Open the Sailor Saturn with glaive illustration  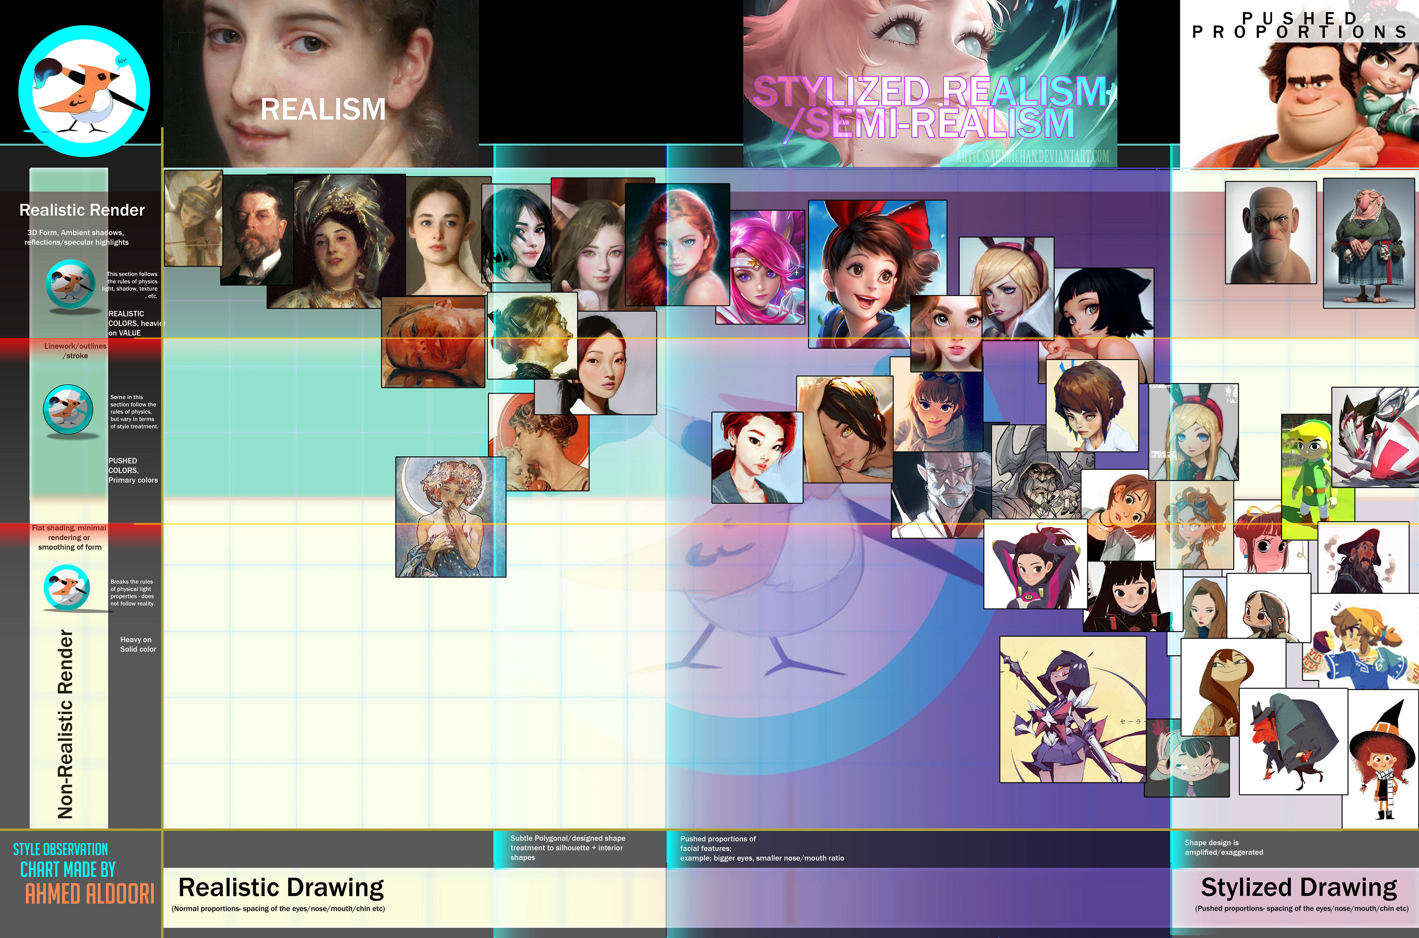(x=1073, y=709)
